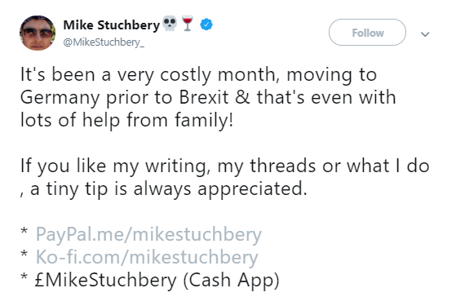
Task: Click the word Brexit in the tweet
Action: coord(204,97)
